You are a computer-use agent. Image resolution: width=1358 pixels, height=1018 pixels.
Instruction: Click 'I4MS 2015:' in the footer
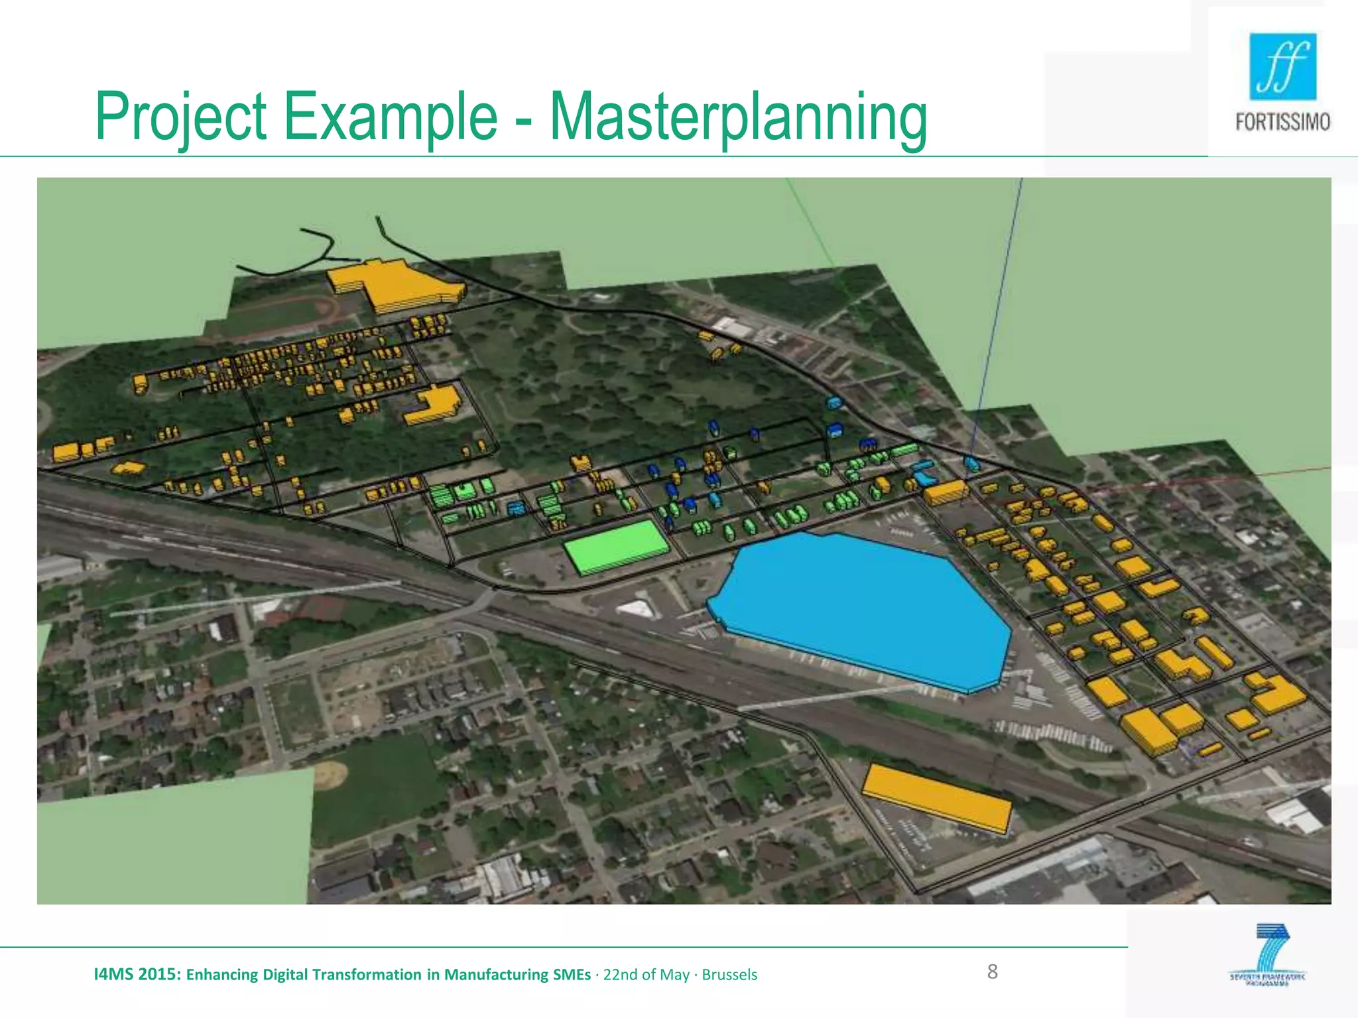point(138,974)
